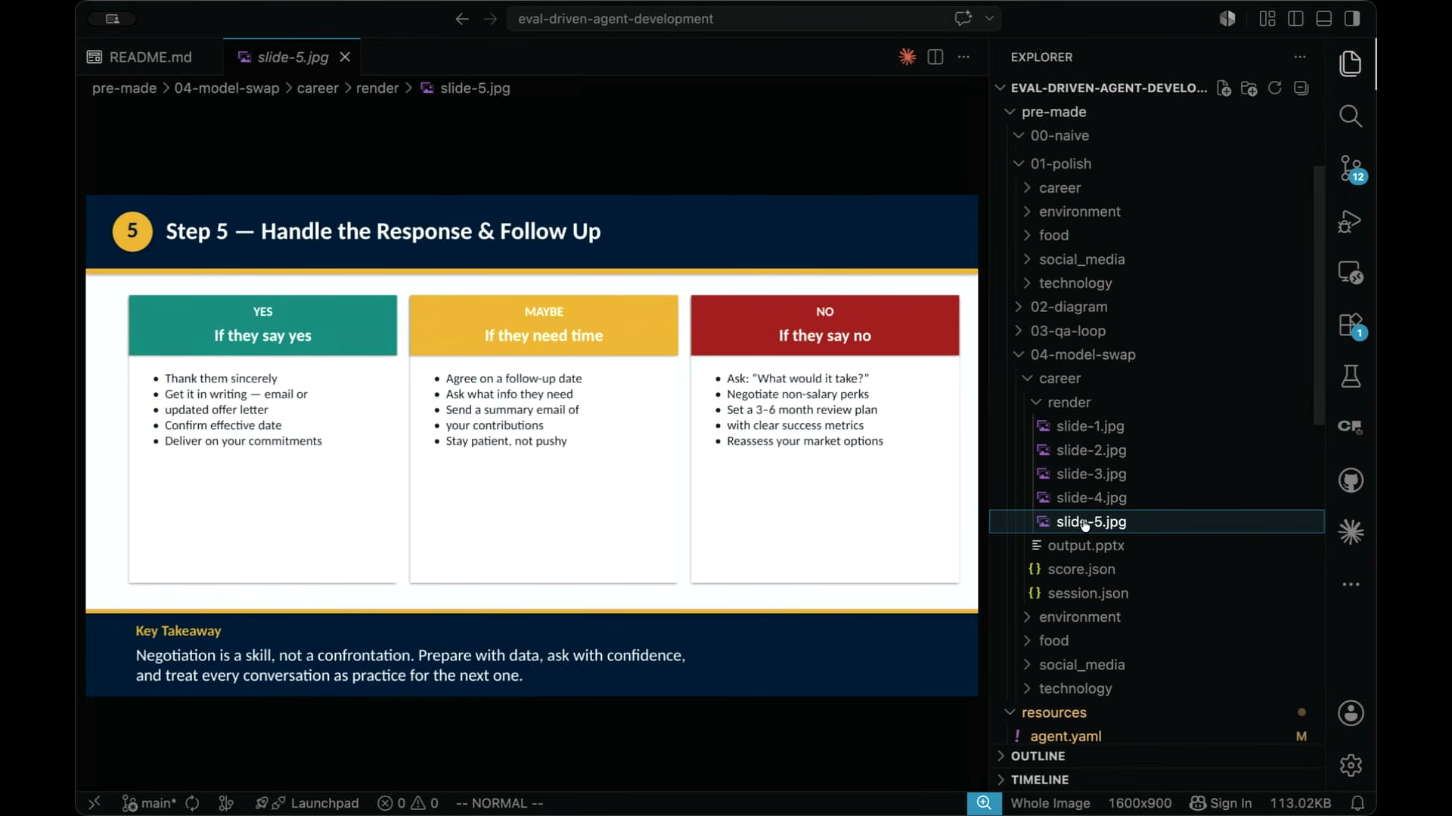1452x816 pixels.
Task: Toggle the primary side bar layout
Action: coord(1295,19)
